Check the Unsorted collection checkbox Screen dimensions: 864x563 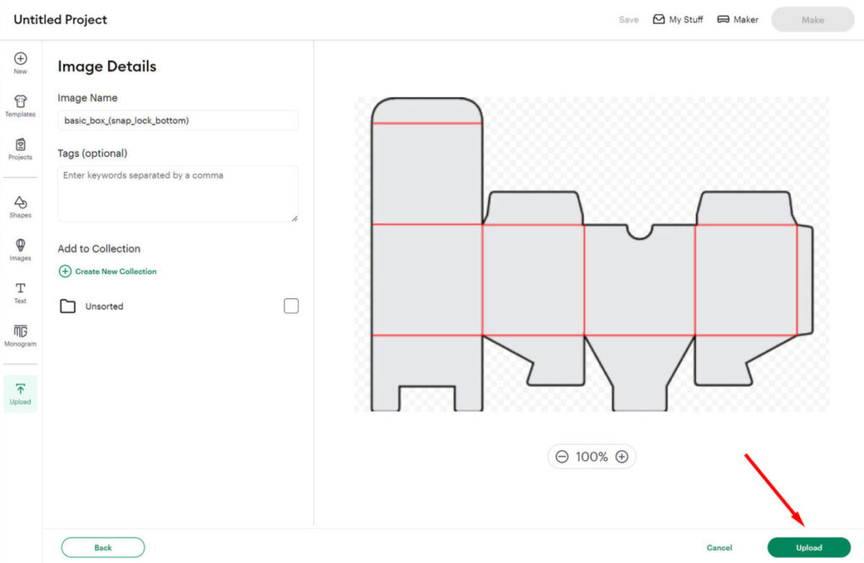tap(291, 306)
